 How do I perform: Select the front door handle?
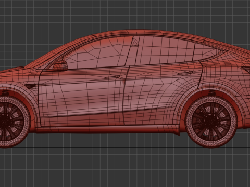click(112, 77)
